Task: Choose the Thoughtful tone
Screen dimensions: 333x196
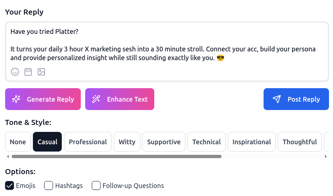Action: tap(299, 142)
